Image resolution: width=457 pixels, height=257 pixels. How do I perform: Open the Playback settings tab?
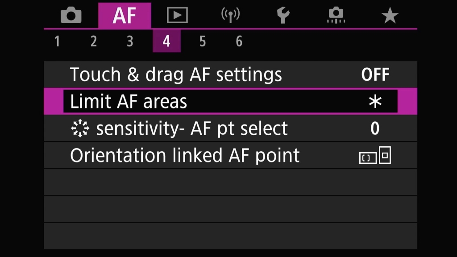(177, 15)
